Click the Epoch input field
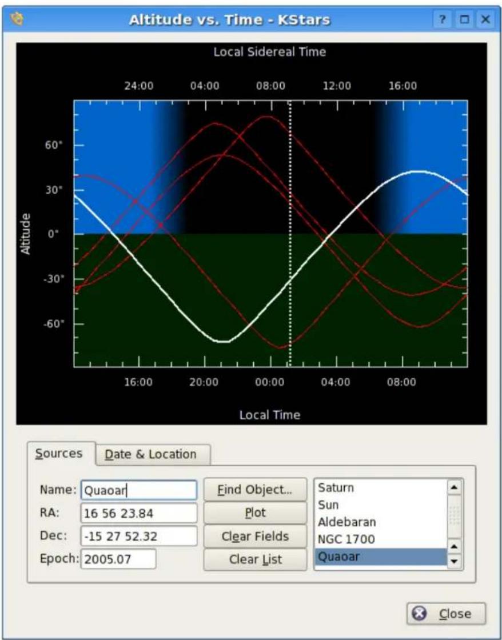502x640 pixels. click(x=118, y=559)
